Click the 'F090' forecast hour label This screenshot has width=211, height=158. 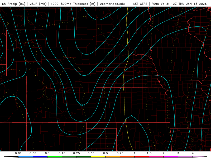pyautogui.click(x=155, y=4)
